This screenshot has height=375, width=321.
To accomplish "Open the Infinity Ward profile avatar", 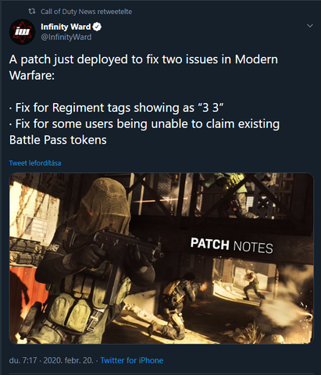I will 22,32.
